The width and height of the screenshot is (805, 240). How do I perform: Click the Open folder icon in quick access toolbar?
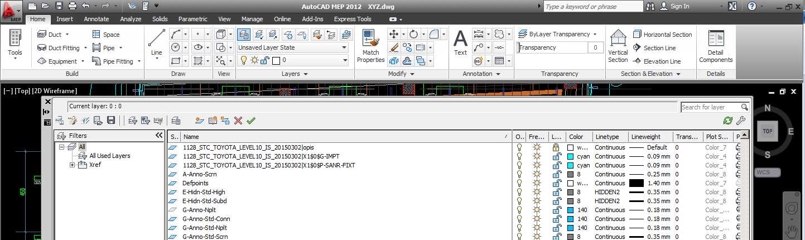click(x=45, y=6)
